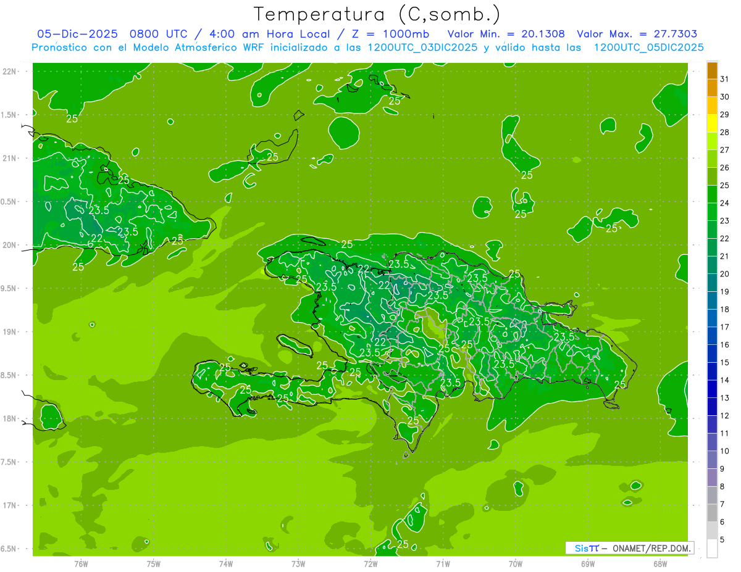
Task: Click the 'Temperatura (C,somb.)' map title
Action: click(x=377, y=14)
